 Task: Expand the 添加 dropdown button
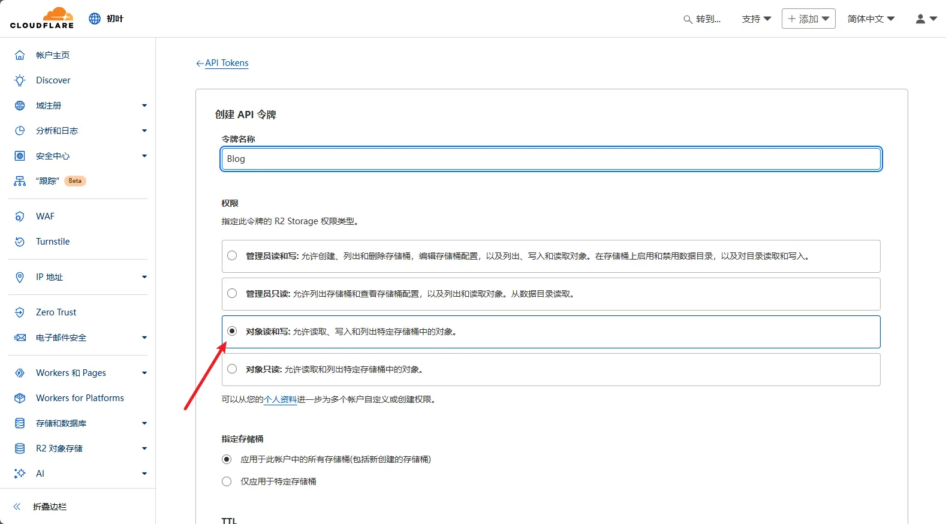pos(808,19)
